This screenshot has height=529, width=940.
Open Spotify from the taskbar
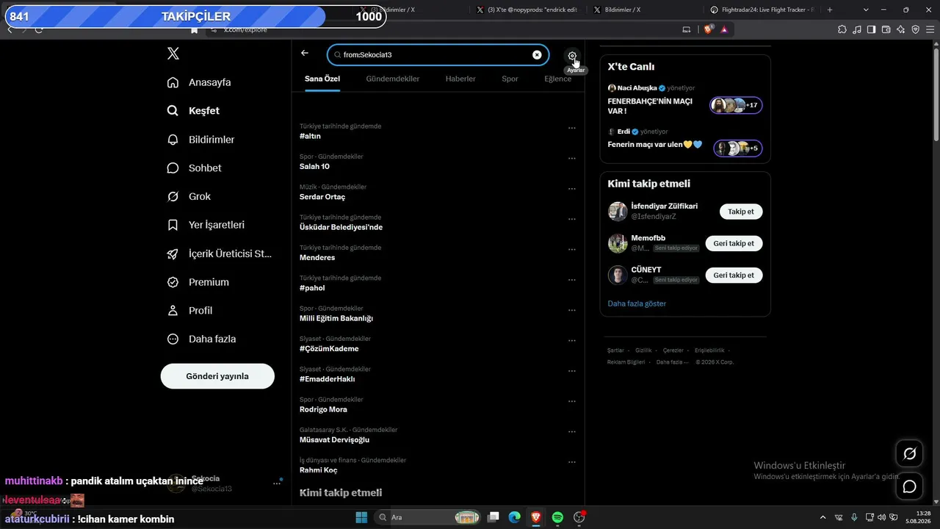tap(557, 517)
